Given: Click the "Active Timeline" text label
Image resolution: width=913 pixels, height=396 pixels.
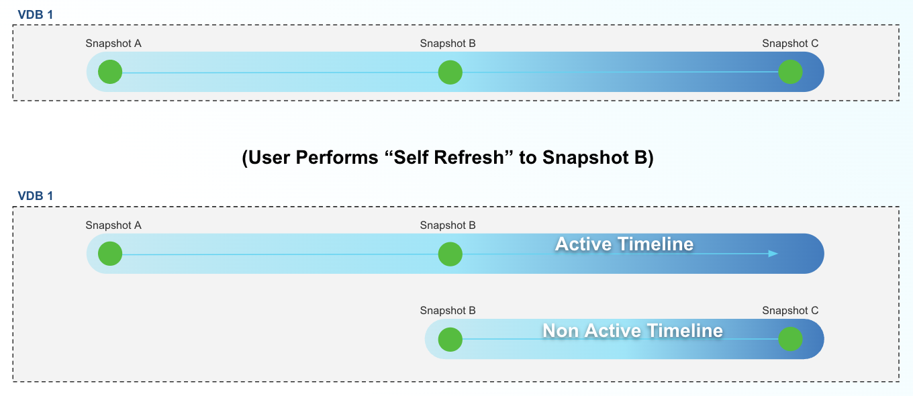Looking at the screenshot, I should tap(624, 244).
